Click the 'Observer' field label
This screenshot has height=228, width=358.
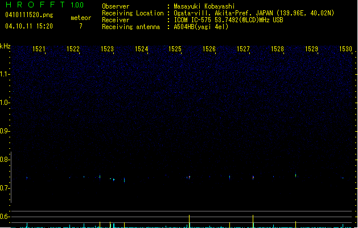[x=116, y=6]
